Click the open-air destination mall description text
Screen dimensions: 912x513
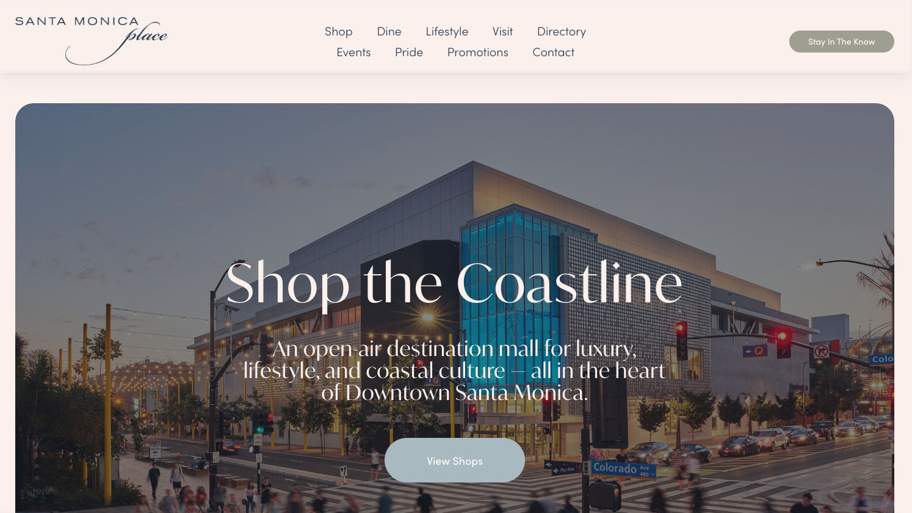tap(454, 371)
